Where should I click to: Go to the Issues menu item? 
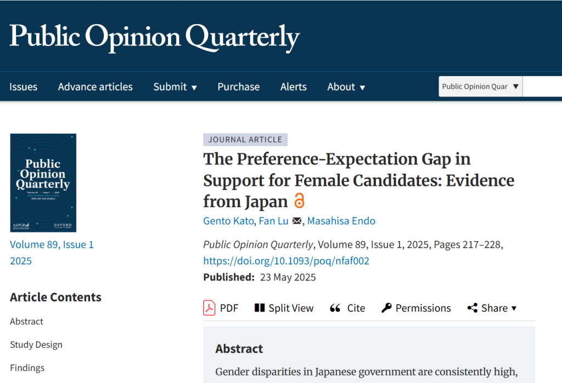(24, 87)
